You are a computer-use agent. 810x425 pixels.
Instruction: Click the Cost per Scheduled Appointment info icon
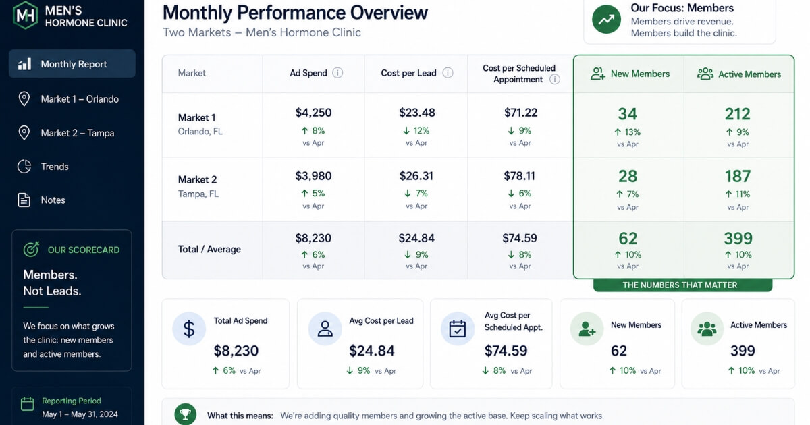[555, 79]
